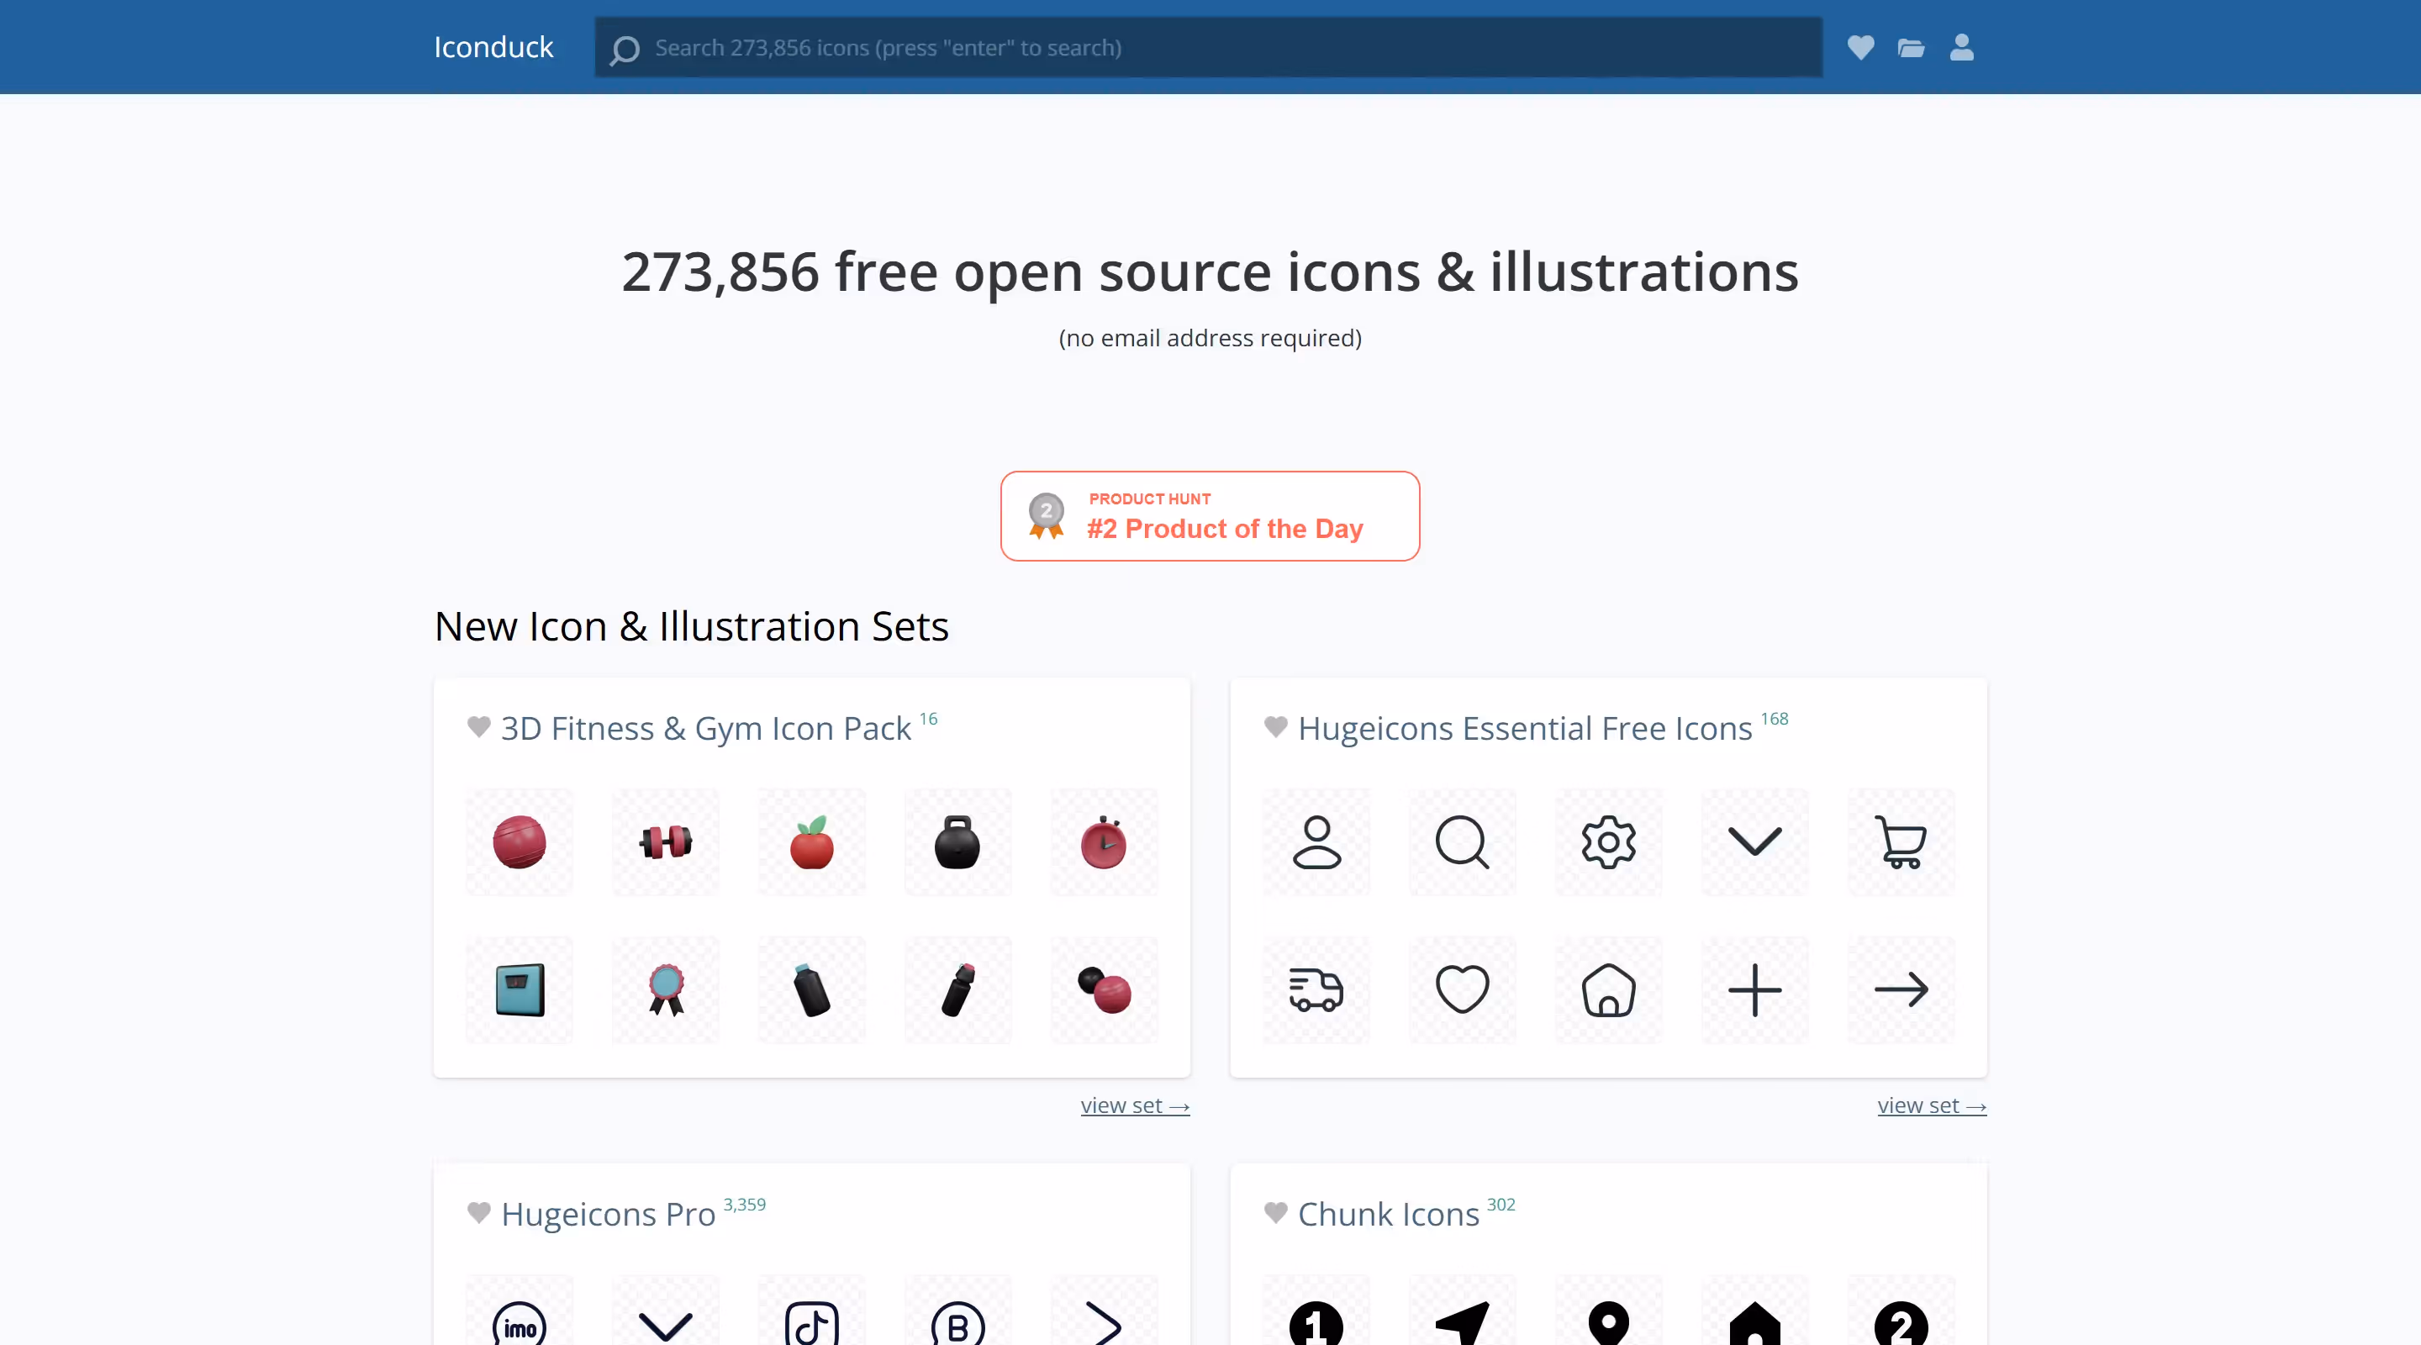Viewport: 2421px width, 1345px height.
Task: Open the Hugeicons Pro set title
Action: (x=608, y=1215)
